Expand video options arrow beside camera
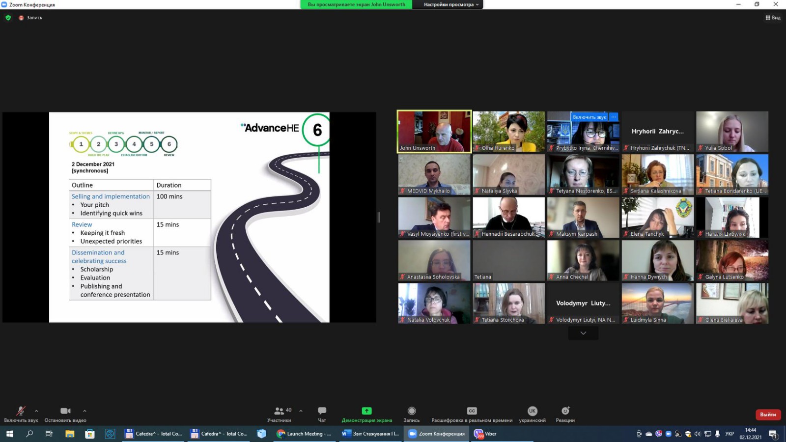 (84, 411)
